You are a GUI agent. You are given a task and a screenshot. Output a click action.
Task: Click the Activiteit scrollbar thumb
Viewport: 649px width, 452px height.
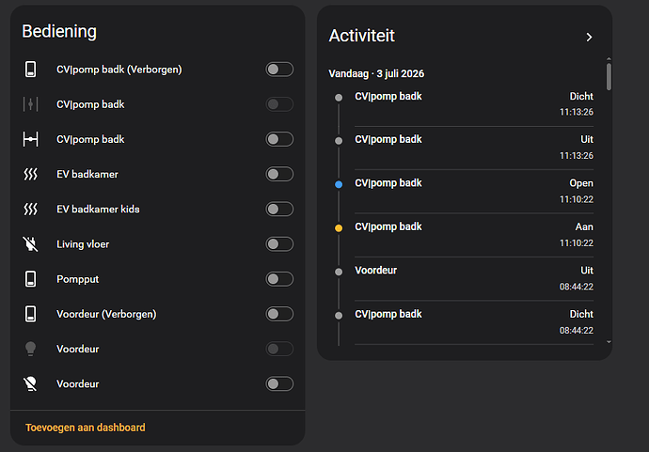point(609,76)
